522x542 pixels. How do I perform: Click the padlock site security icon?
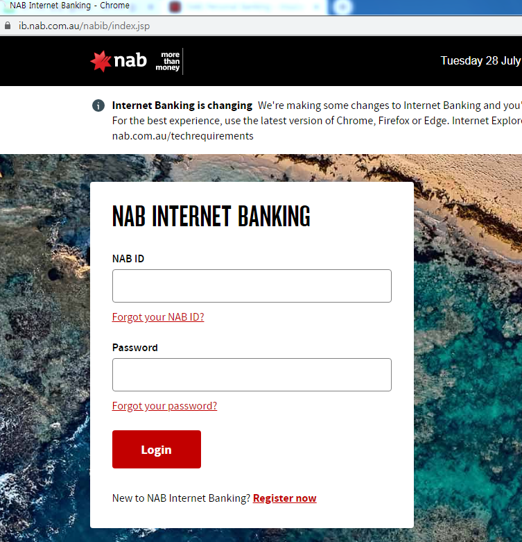tap(7, 26)
